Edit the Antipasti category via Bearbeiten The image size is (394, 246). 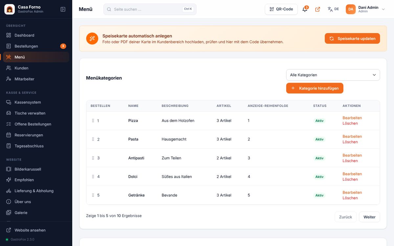352,155
